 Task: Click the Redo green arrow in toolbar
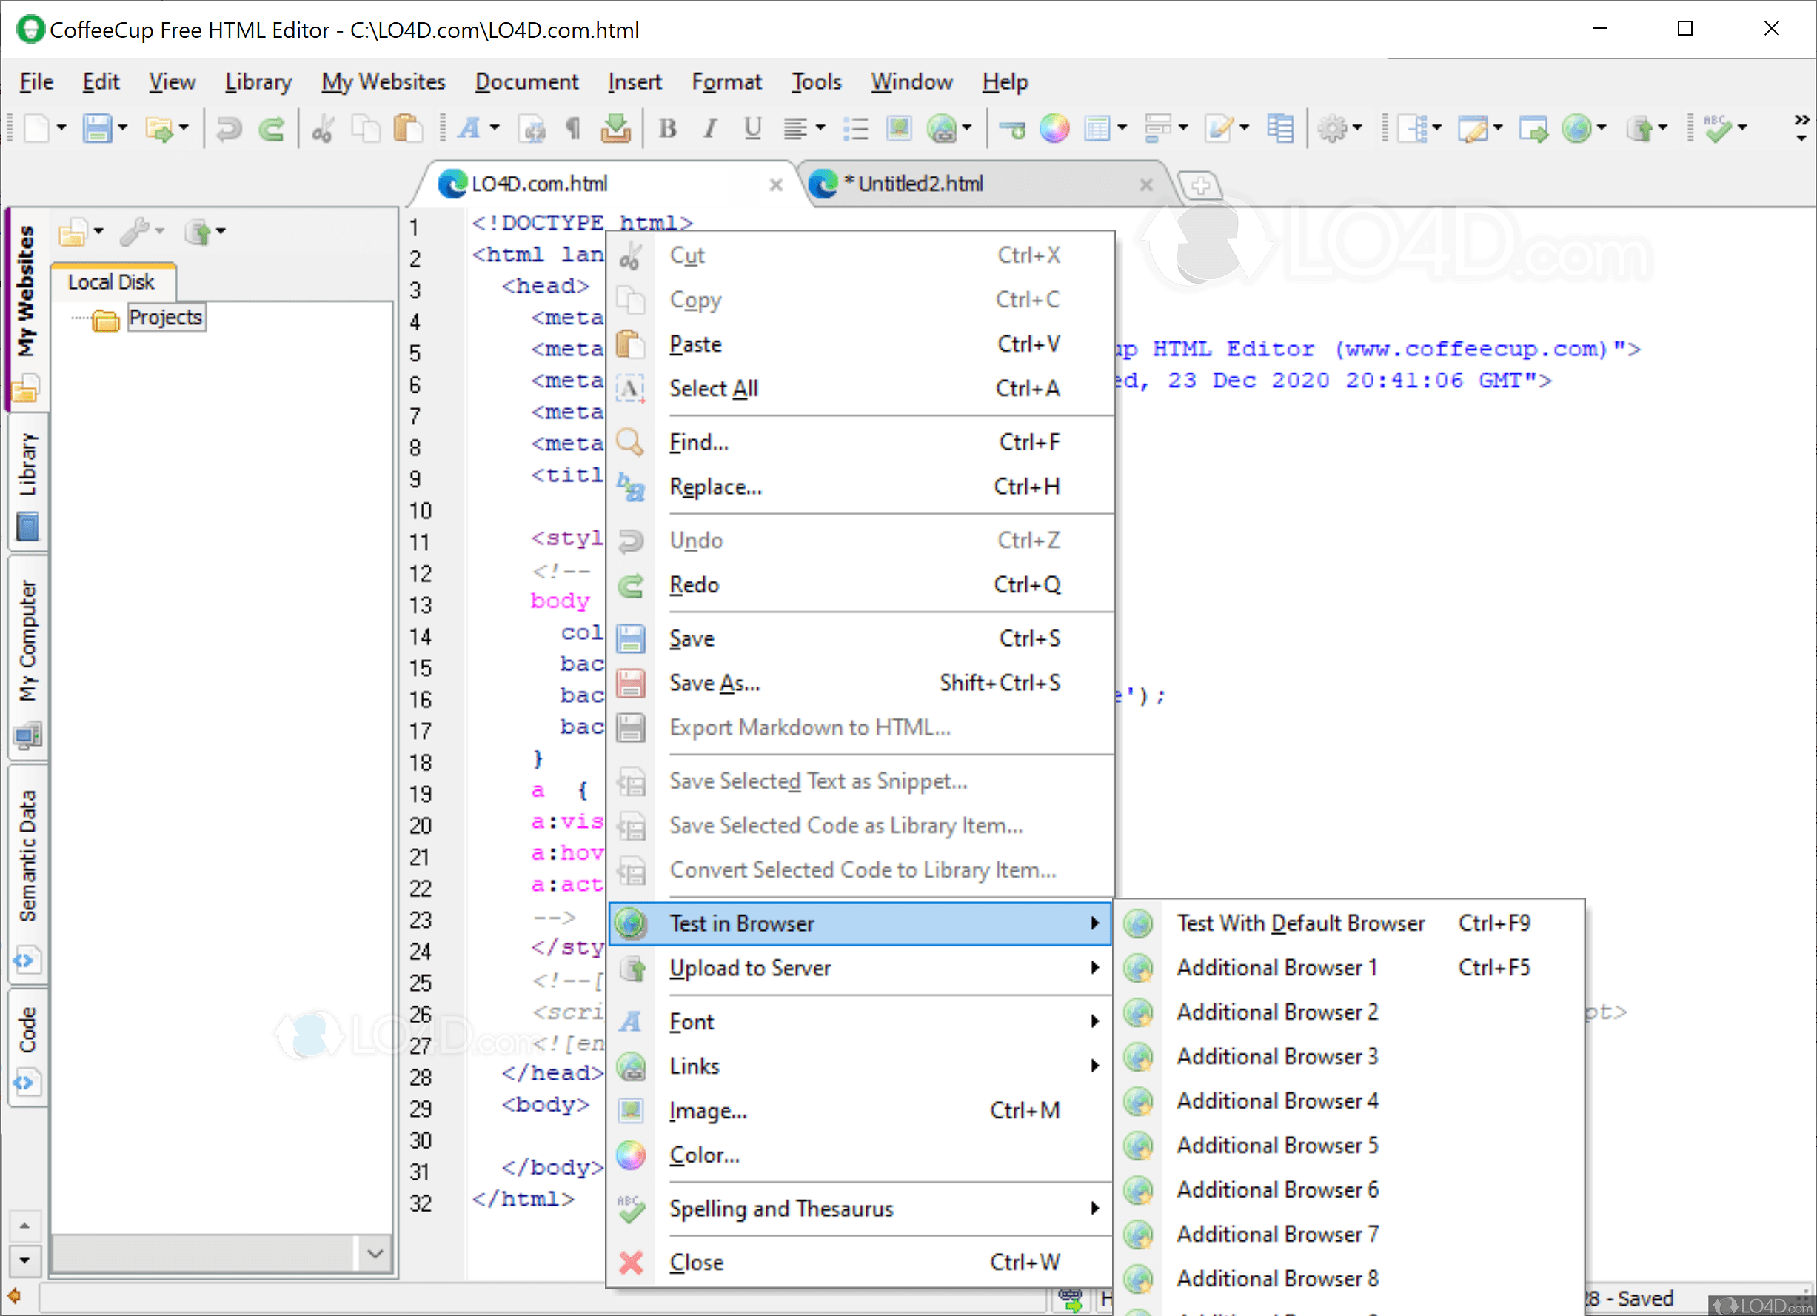tap(272, 128)
